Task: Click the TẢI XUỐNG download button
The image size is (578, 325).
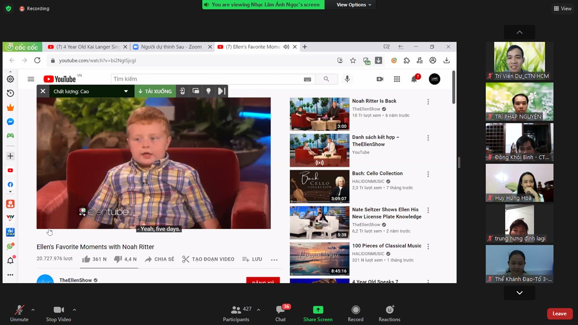Action: pyautogui.click(x=155, y=91)
